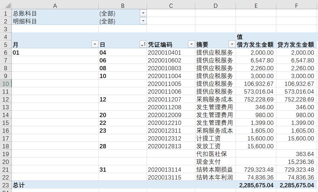Select the 发放工资 summary cell
The width and height of the screenshot is (318, 192).
tap(215, 146)
